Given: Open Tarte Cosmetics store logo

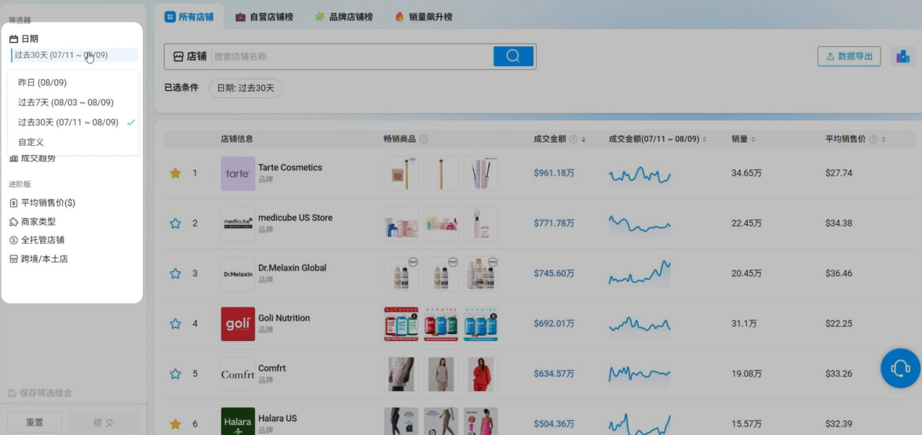Looking at the screenshot, I should coord(238,173).
